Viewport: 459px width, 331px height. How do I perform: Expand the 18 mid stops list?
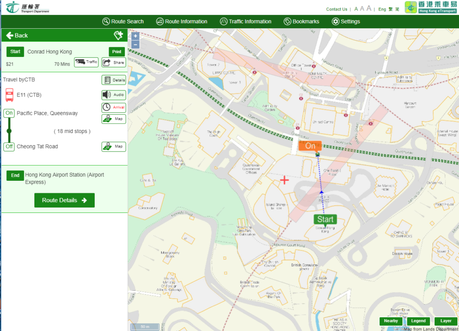(x=72, y=131)
